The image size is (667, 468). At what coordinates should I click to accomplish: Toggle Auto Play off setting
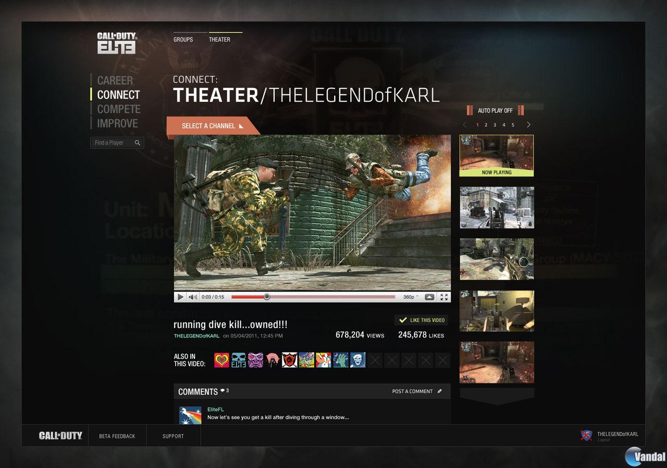(x=495, y=110)
